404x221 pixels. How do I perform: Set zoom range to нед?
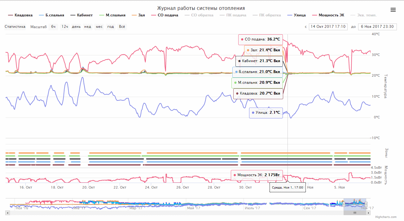click(88, 27)
